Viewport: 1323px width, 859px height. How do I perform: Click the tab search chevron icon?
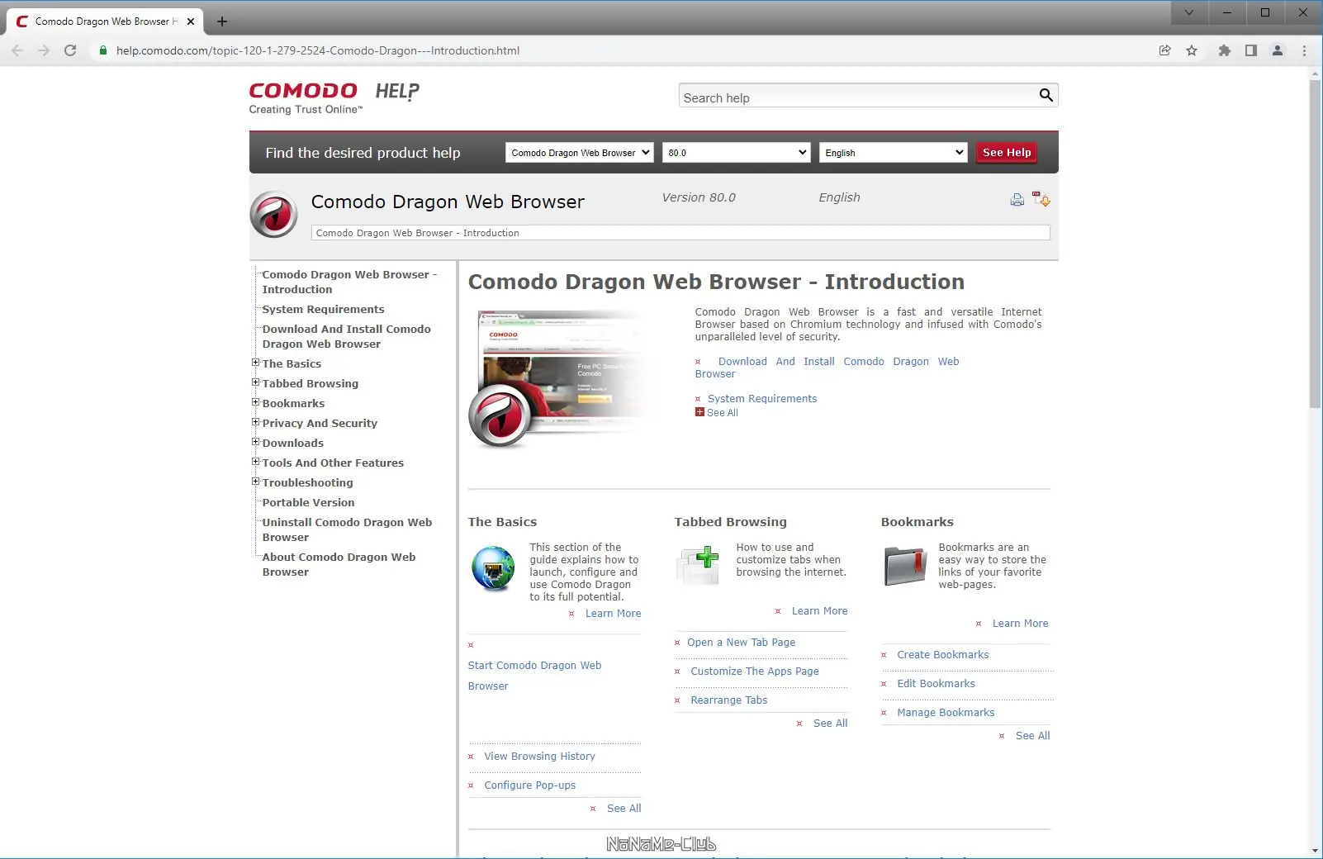click(1189, 12)
